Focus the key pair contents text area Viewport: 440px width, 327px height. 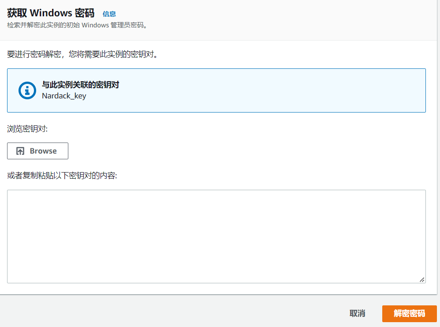[216, 237]
